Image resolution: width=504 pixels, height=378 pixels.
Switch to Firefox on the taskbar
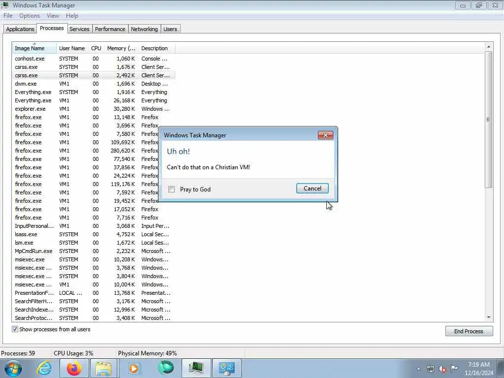click(x=74, y=368)
